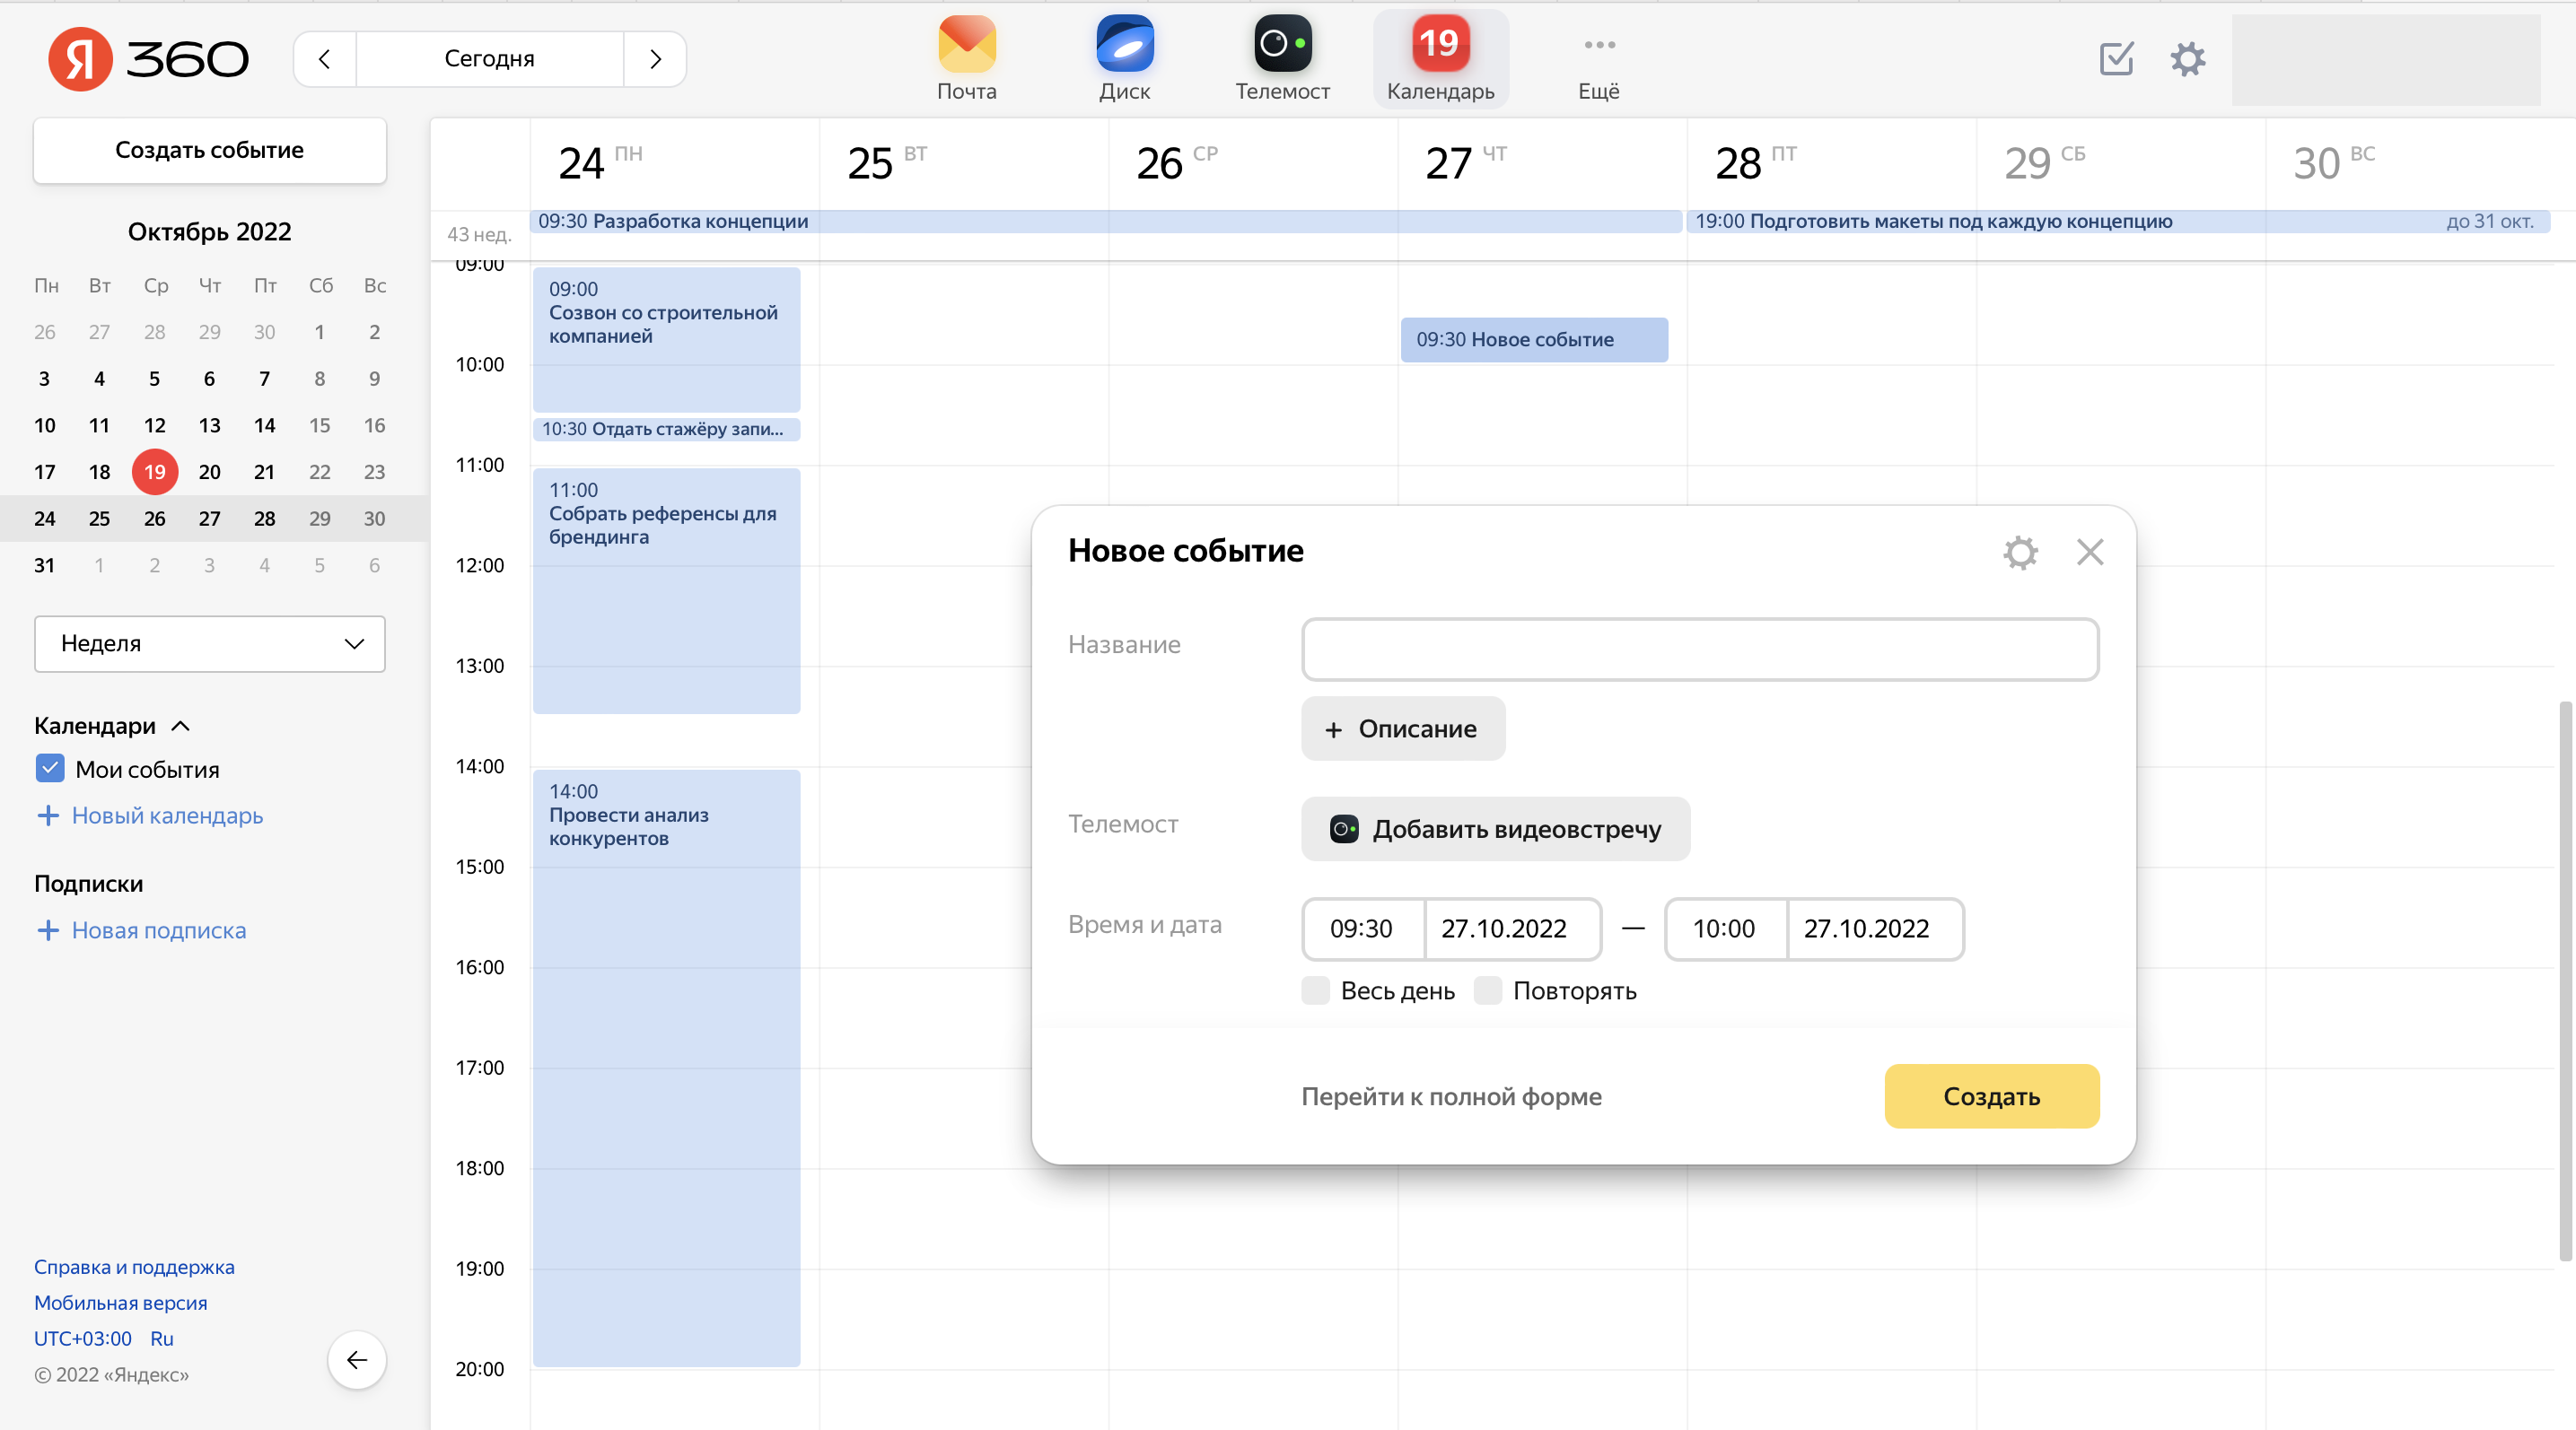Click Перейти к полной форме link
Image resolution: width=2576 pixels, height=1430 pixels.
point(1451,1096)
